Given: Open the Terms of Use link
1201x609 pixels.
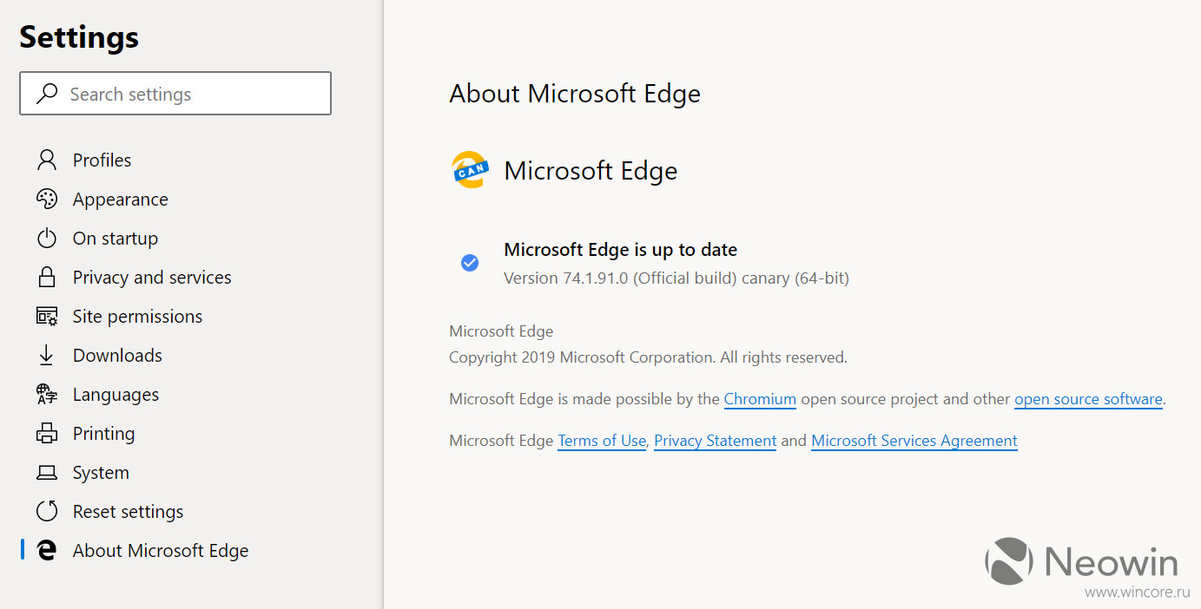Looking at the screenshot, I should coord(602,441).
